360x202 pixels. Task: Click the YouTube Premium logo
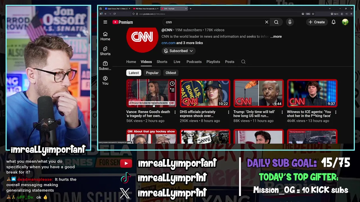(123, 22)
